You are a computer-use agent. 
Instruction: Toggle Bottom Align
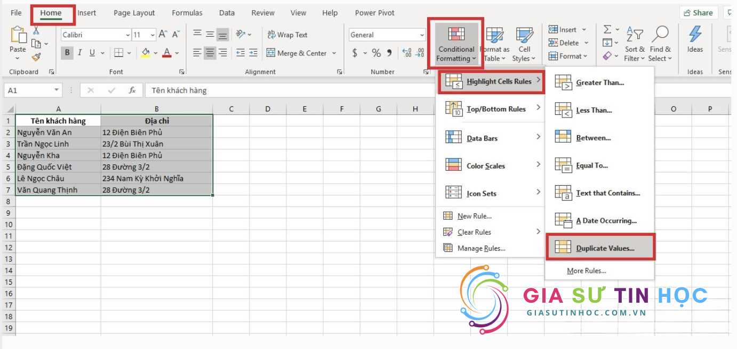[x=223, y=35]
